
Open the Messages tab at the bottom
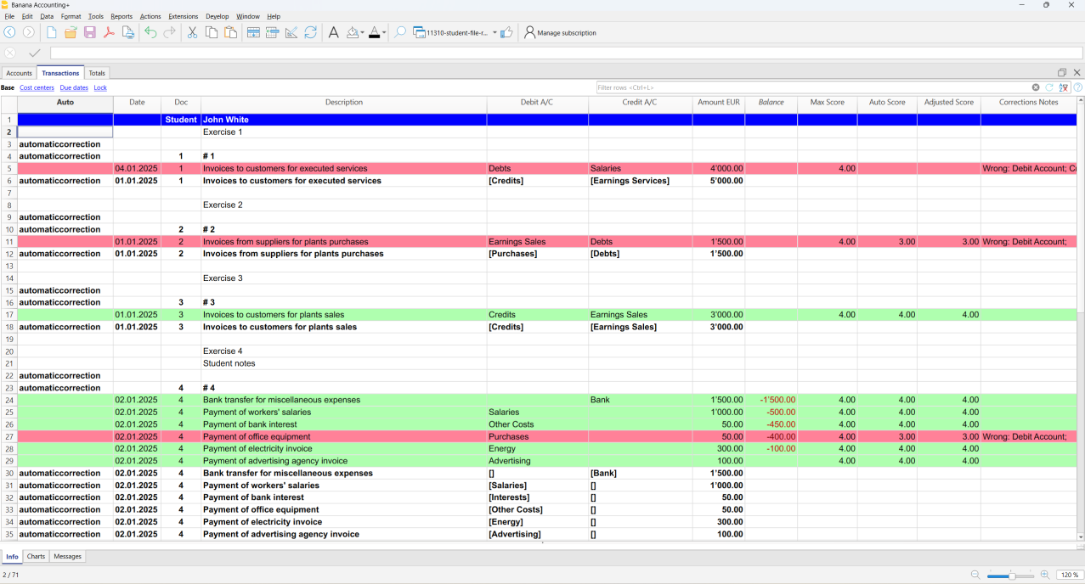(x=67, y=557)
